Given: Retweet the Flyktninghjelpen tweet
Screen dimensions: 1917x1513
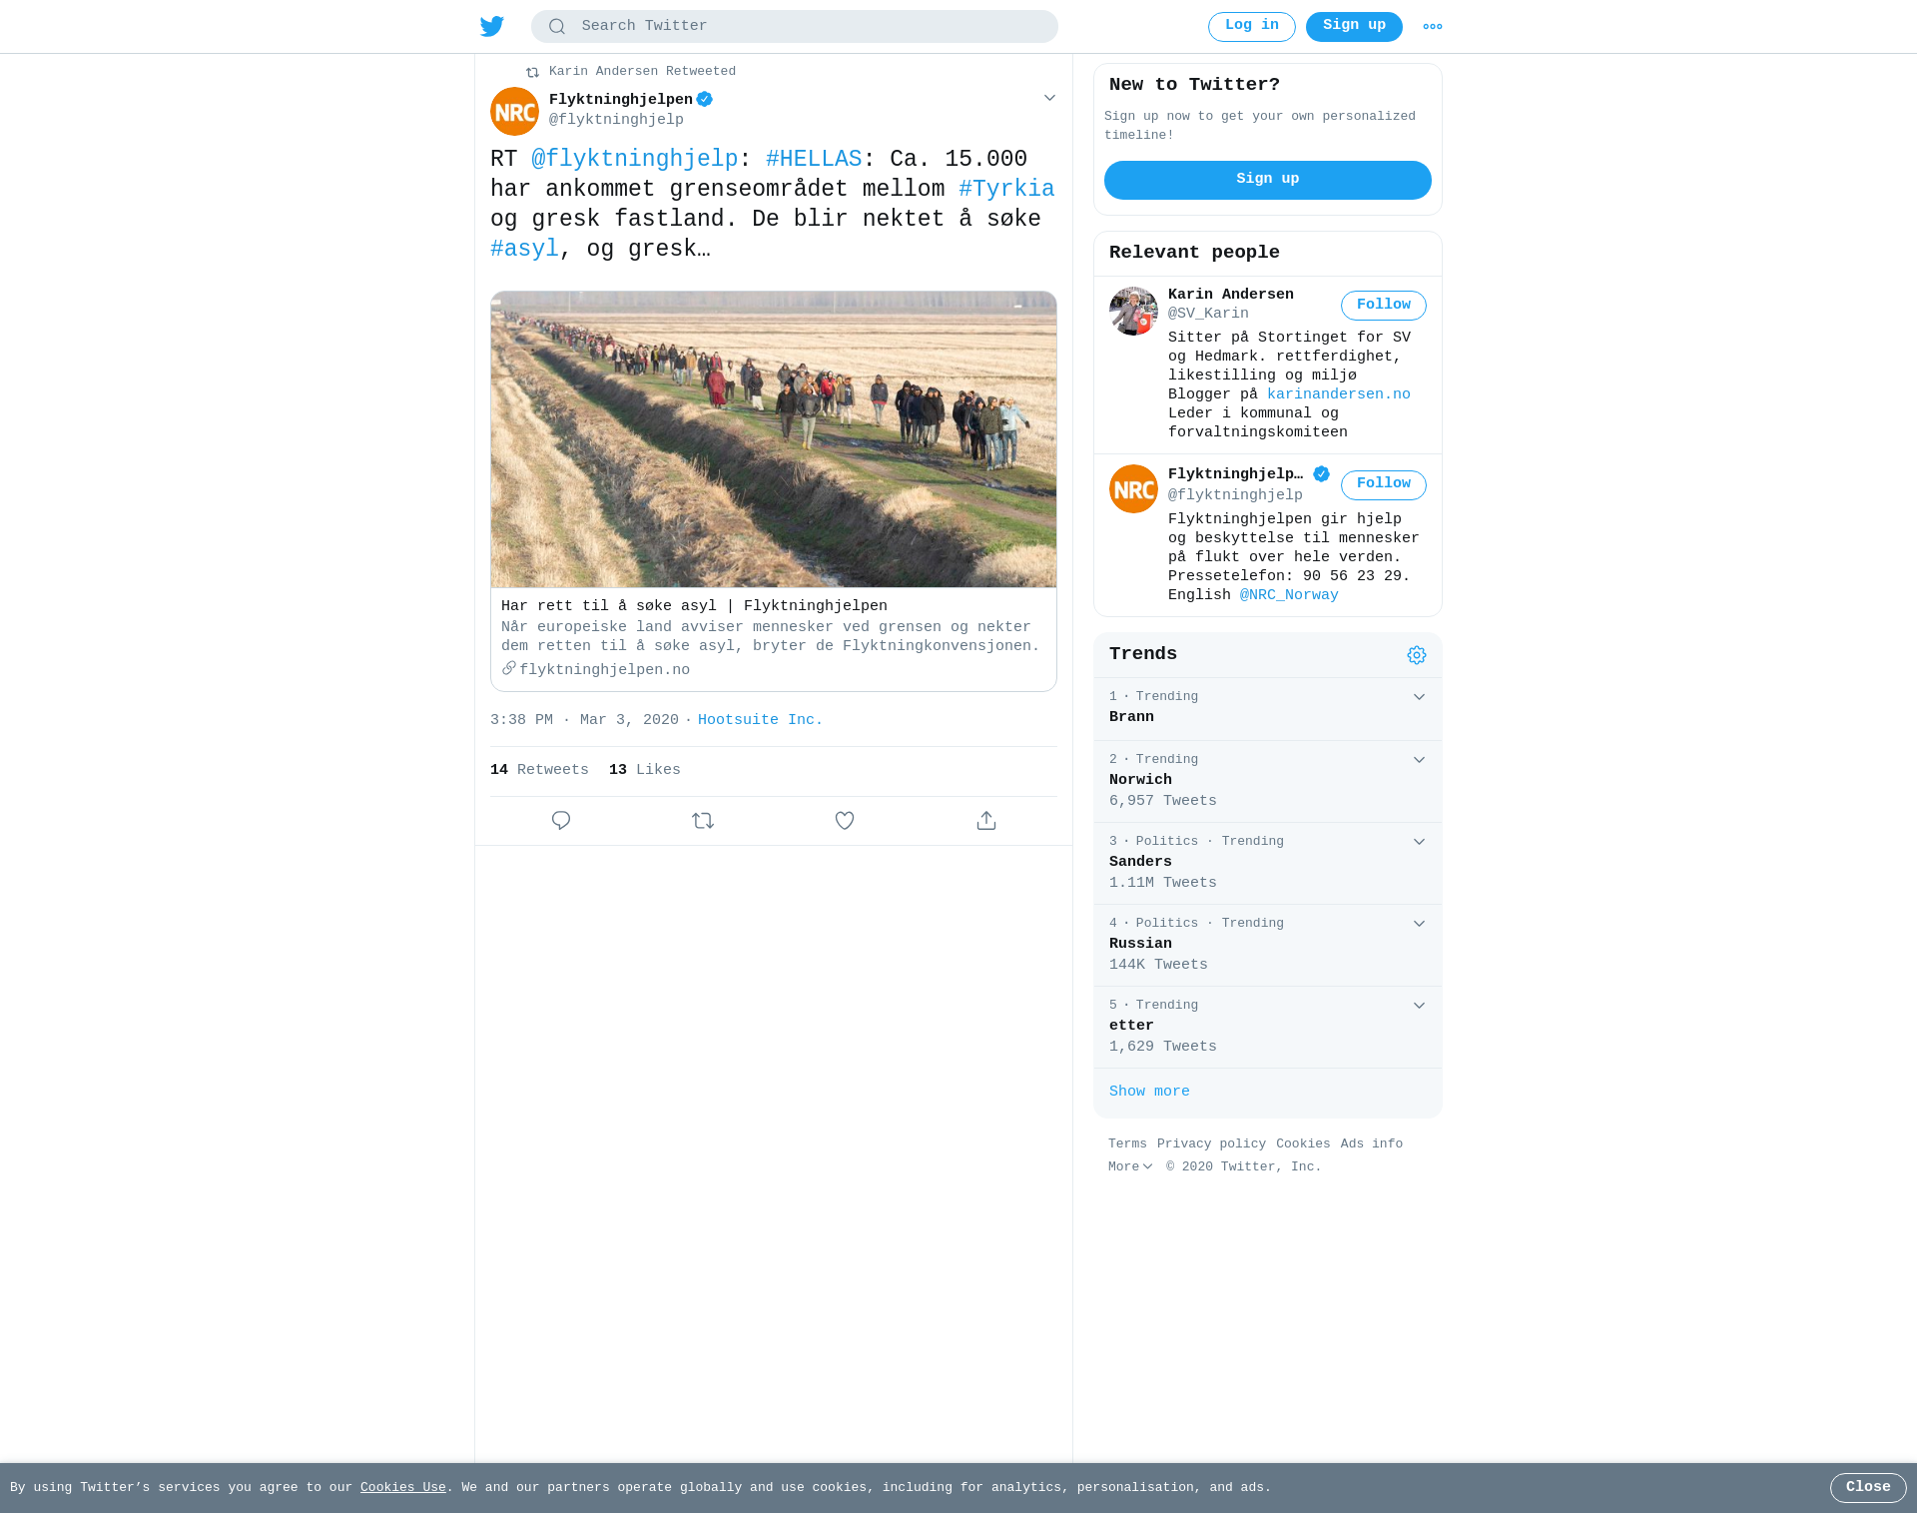Looking at the screenshot, I should (x=703, y=821).
